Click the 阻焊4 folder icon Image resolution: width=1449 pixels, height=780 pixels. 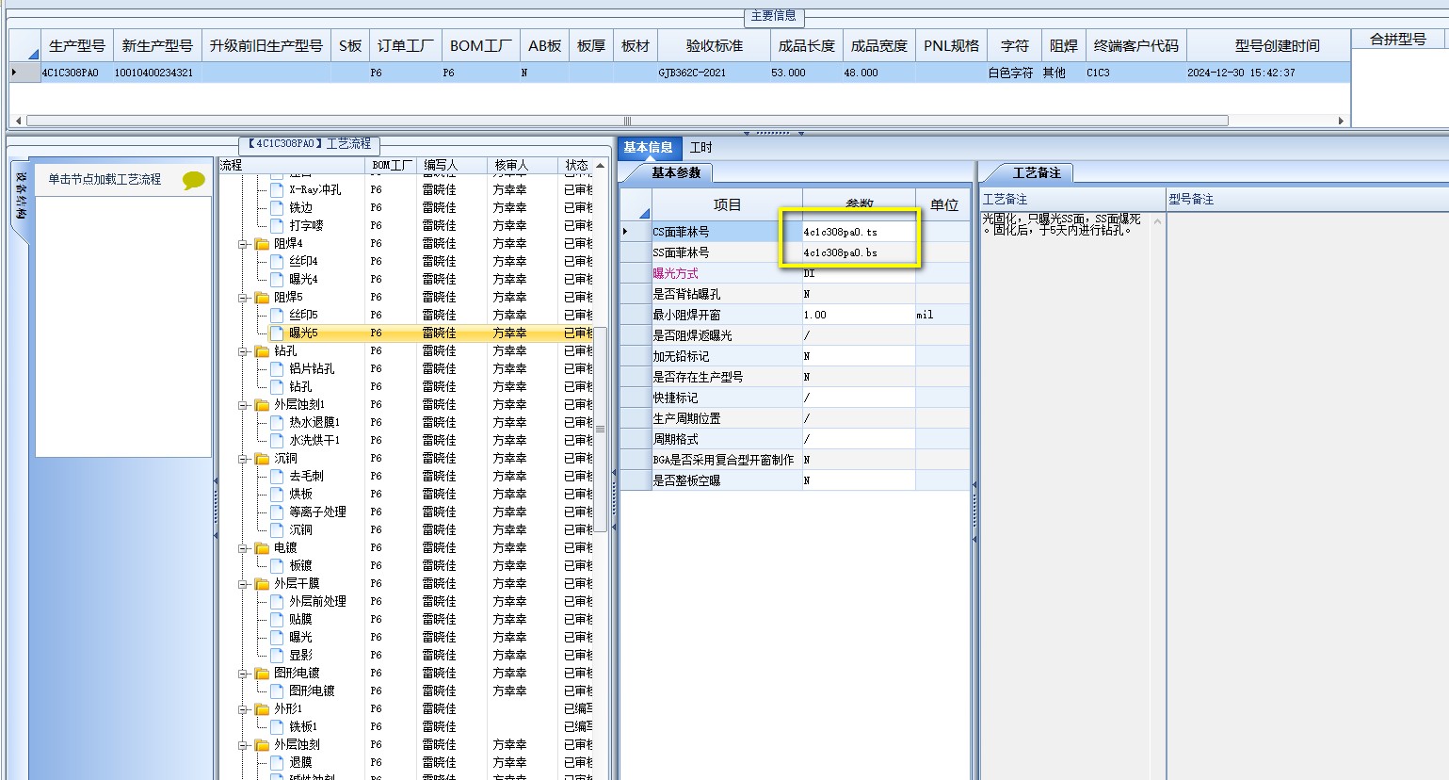[x=262, y=244]
